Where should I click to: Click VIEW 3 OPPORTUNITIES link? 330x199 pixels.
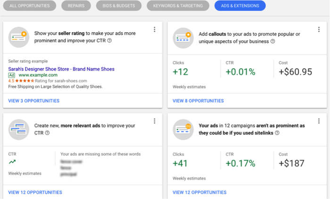click(34, 101)
